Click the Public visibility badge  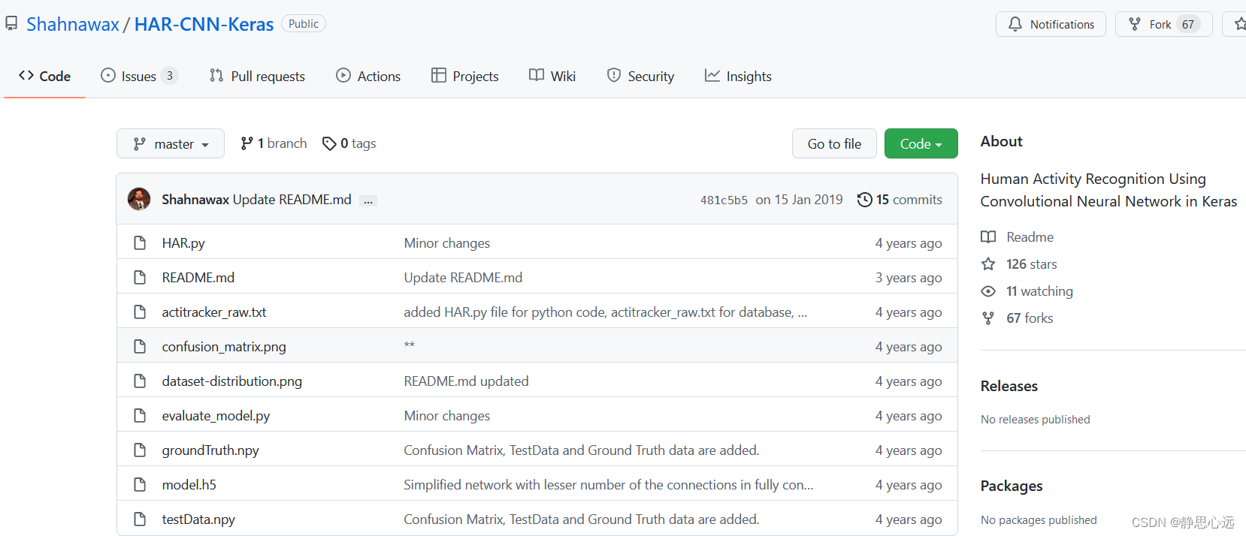pyautogui.click(x=304, y=23)
